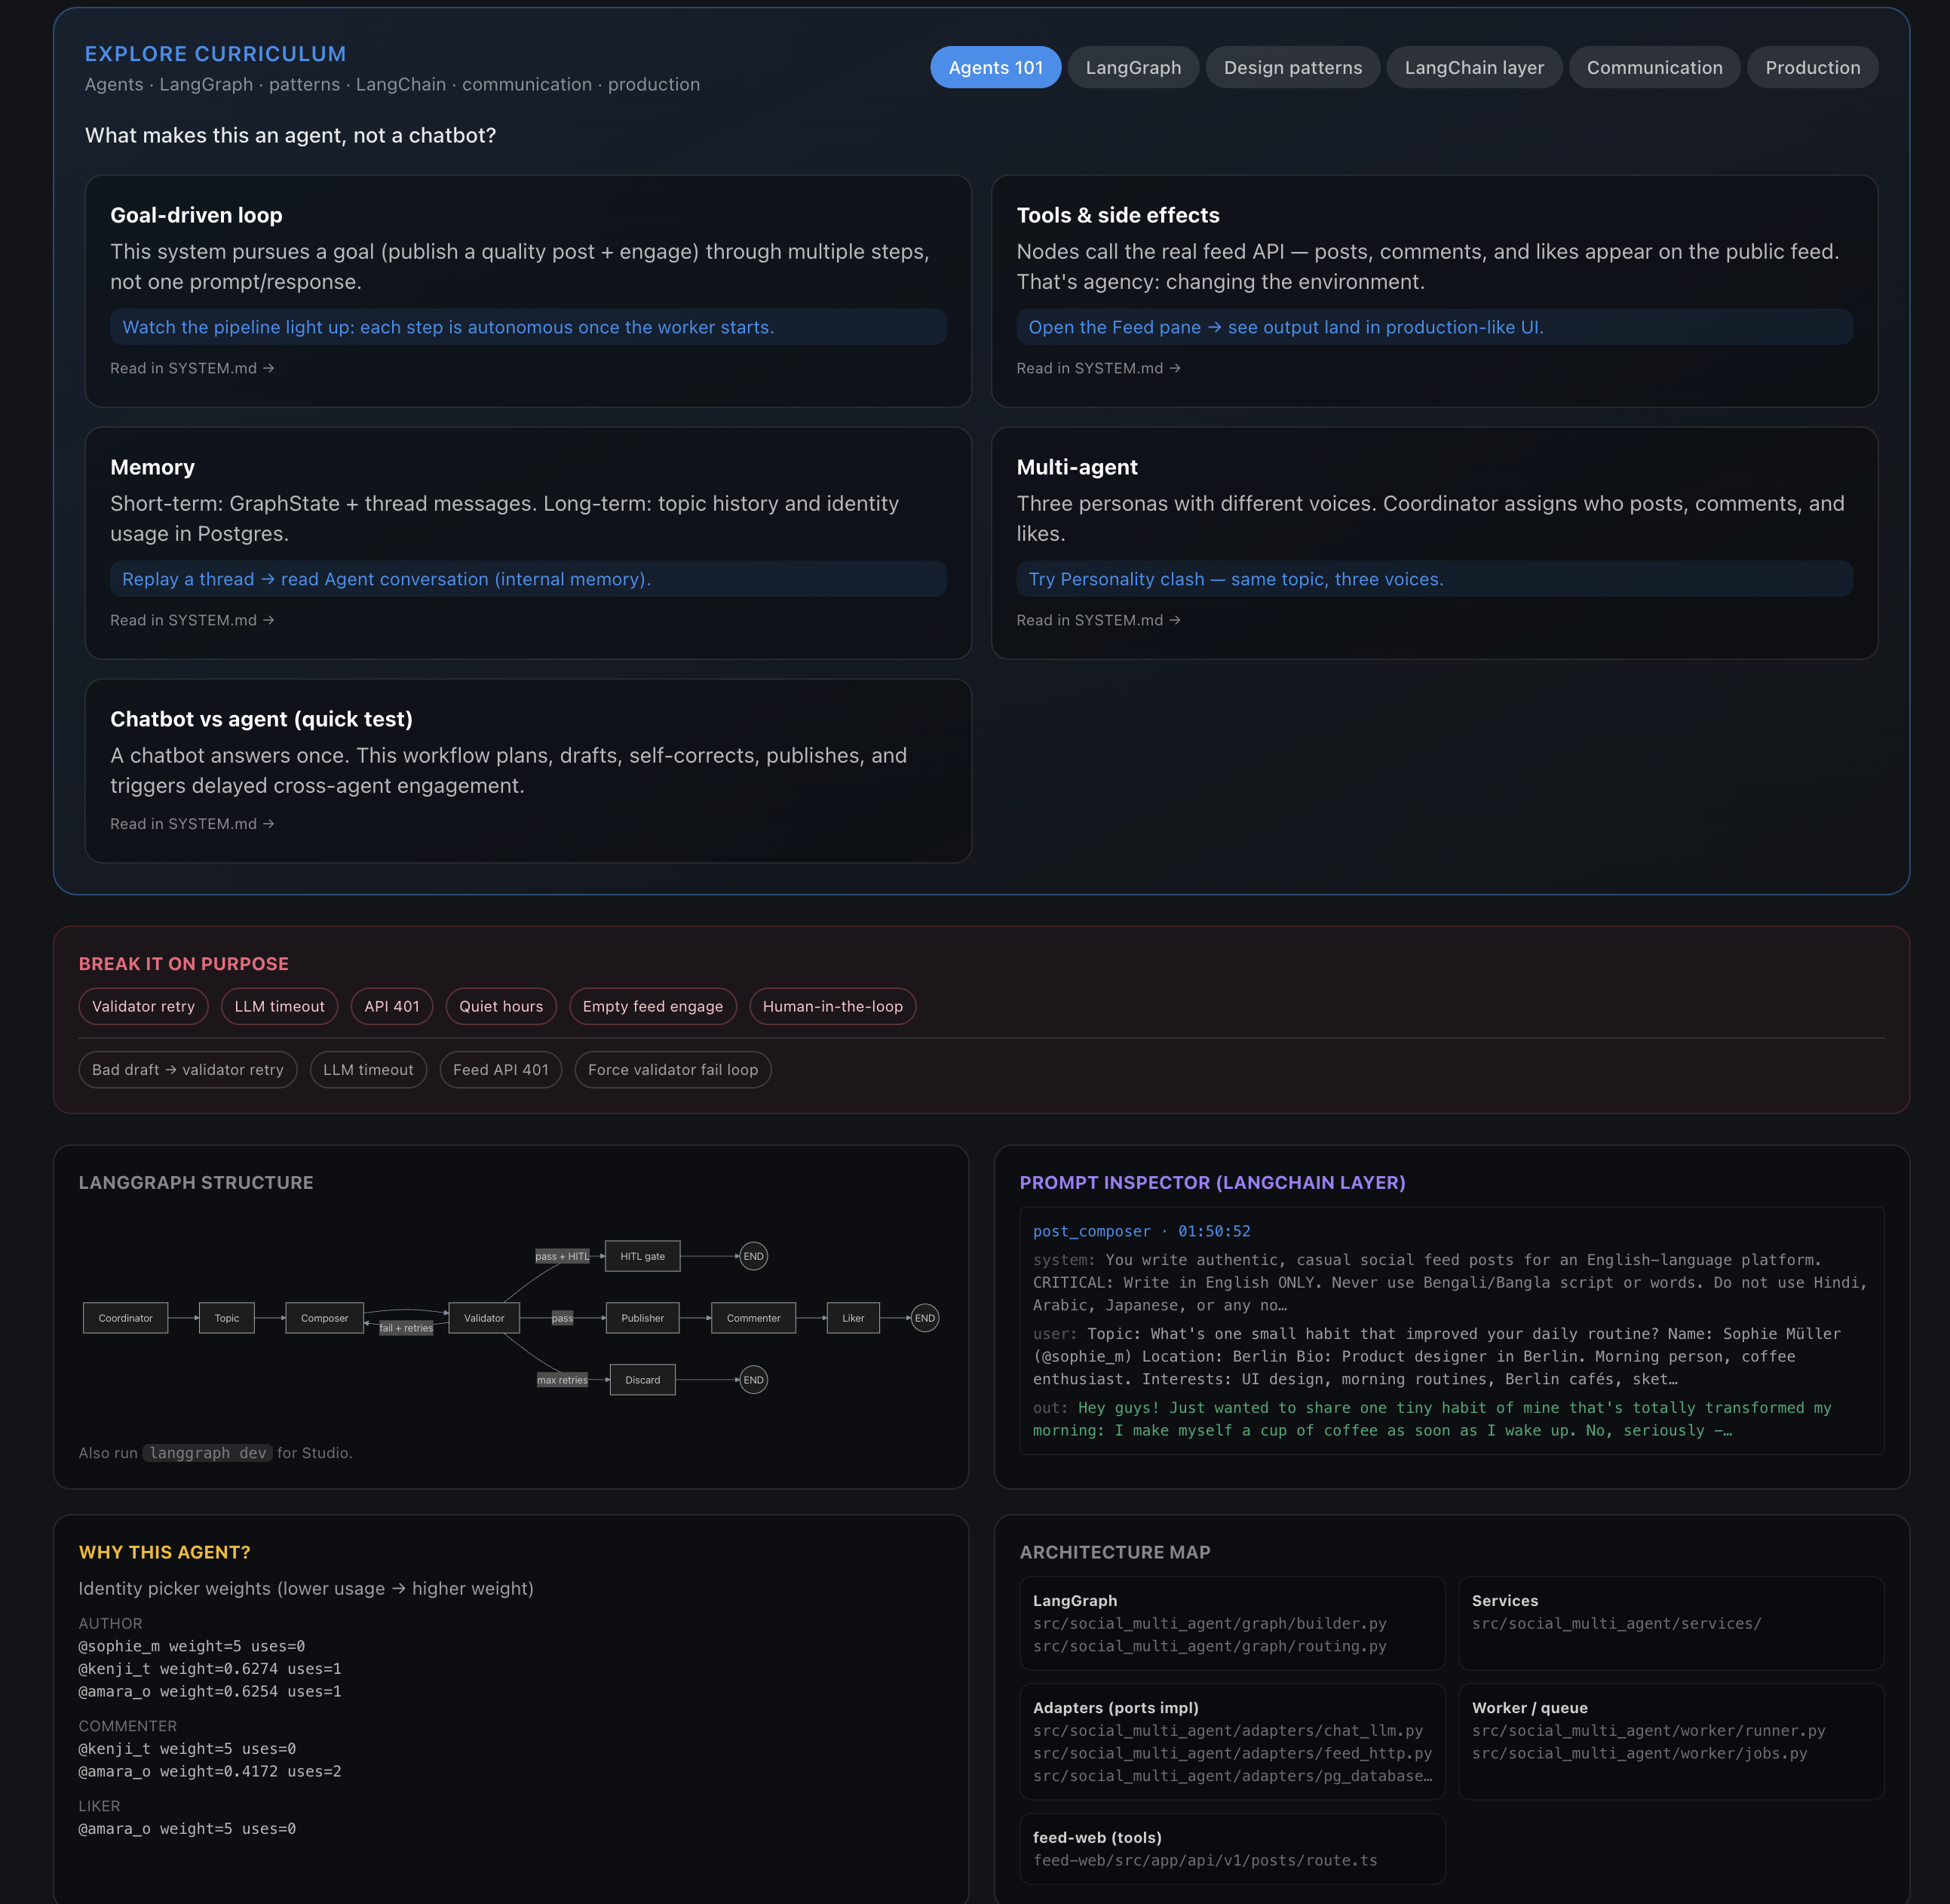Click the Liker node in graph
This screenshot has width=1950, height=1904.
(x=854, y=1318)
